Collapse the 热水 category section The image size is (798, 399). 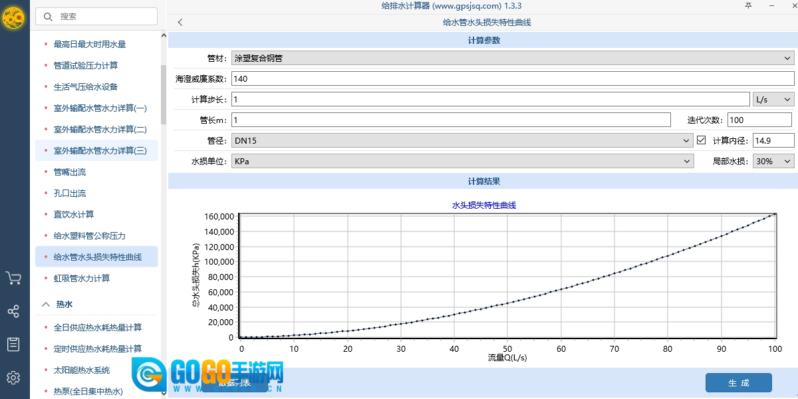pyautogui.click(x=46, y=305)
